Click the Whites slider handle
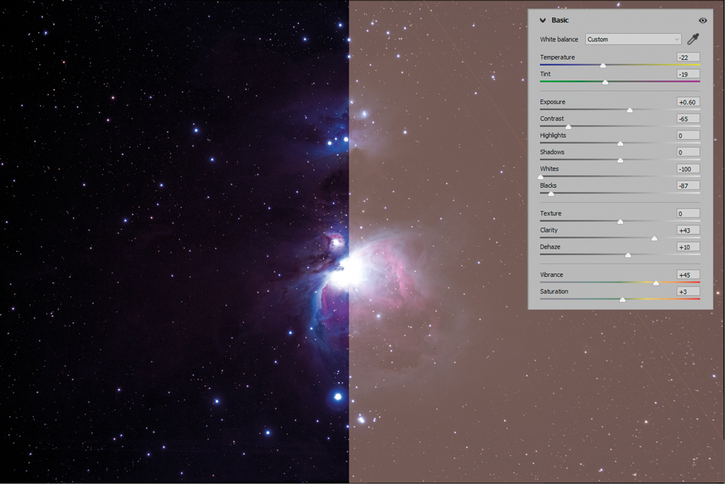Screen dimensions: 725x484 click(x=541, y=177)
